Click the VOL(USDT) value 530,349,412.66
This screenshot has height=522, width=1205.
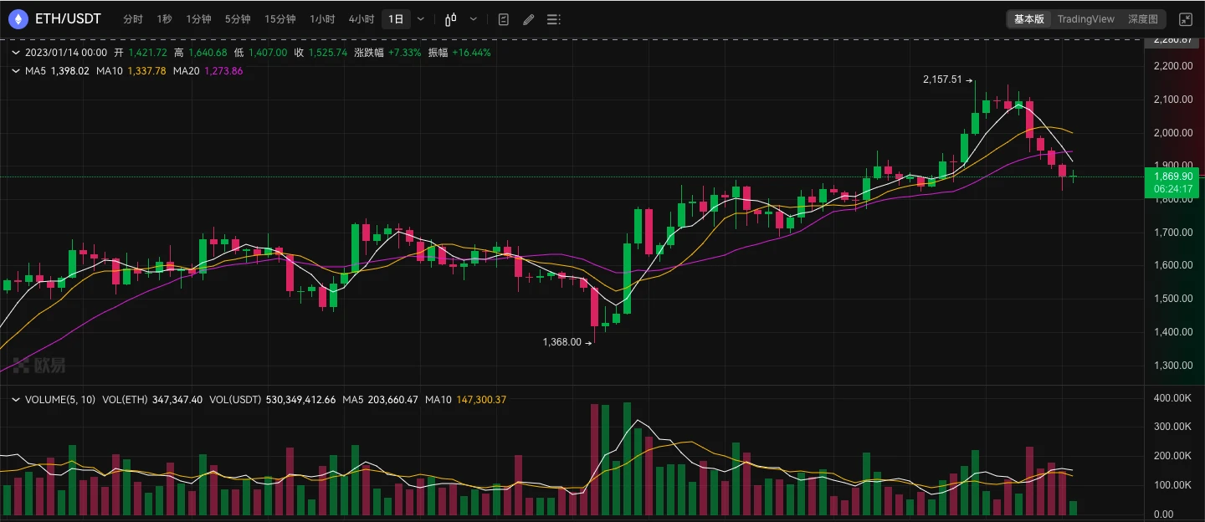click(x=300, y=400)
